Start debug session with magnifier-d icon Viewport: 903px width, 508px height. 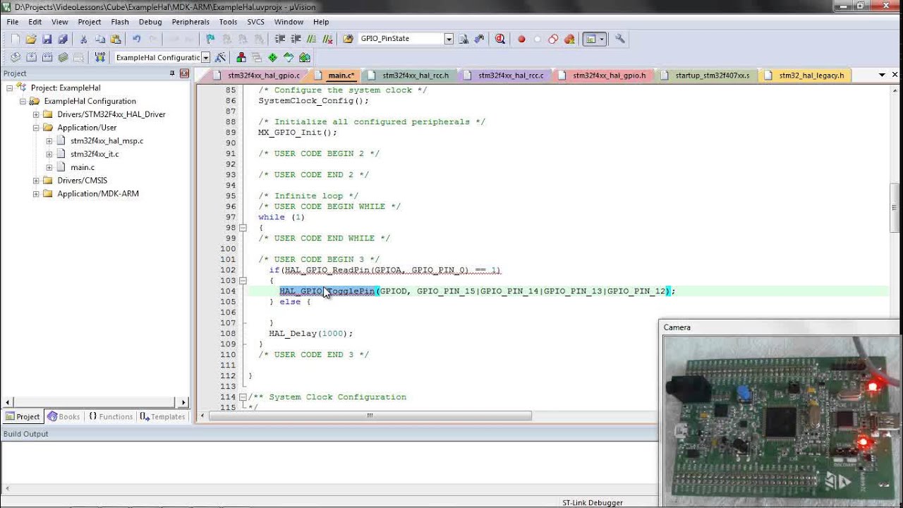500,39
